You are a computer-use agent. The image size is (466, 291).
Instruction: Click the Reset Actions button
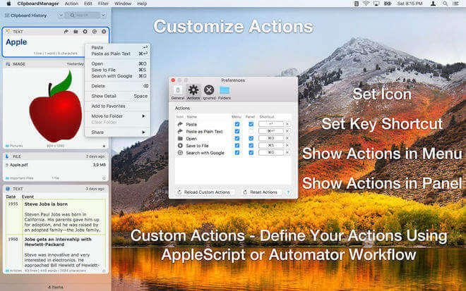[x=260, y=192]
